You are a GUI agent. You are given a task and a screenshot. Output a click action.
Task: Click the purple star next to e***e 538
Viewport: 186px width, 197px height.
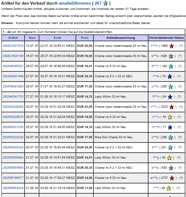pos(171,168)
